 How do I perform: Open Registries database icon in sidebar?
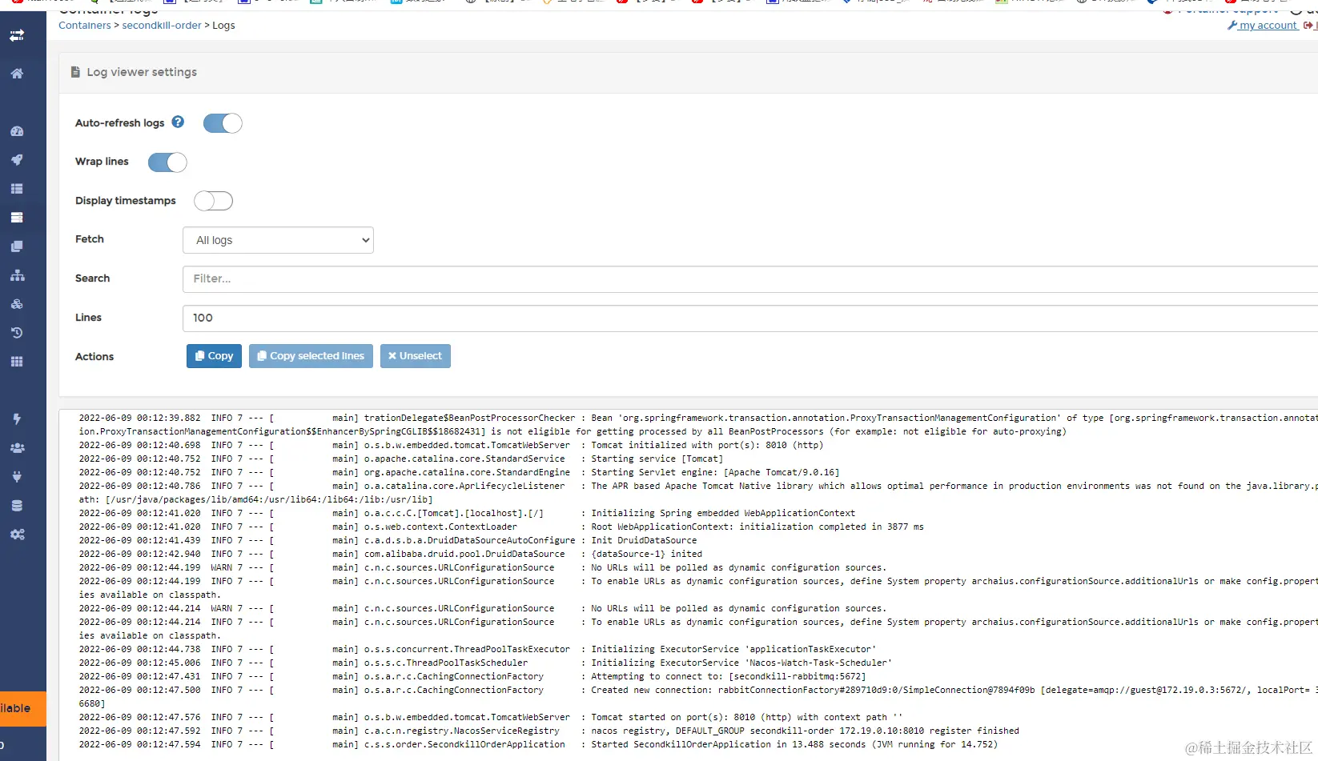(x=17, y=506)
